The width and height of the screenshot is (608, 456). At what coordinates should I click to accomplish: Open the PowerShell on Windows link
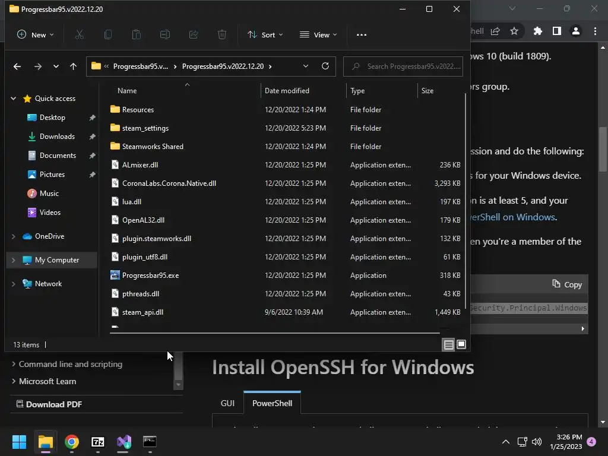click(x=513, y=217)
